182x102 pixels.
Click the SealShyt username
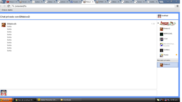click(165, 16)
